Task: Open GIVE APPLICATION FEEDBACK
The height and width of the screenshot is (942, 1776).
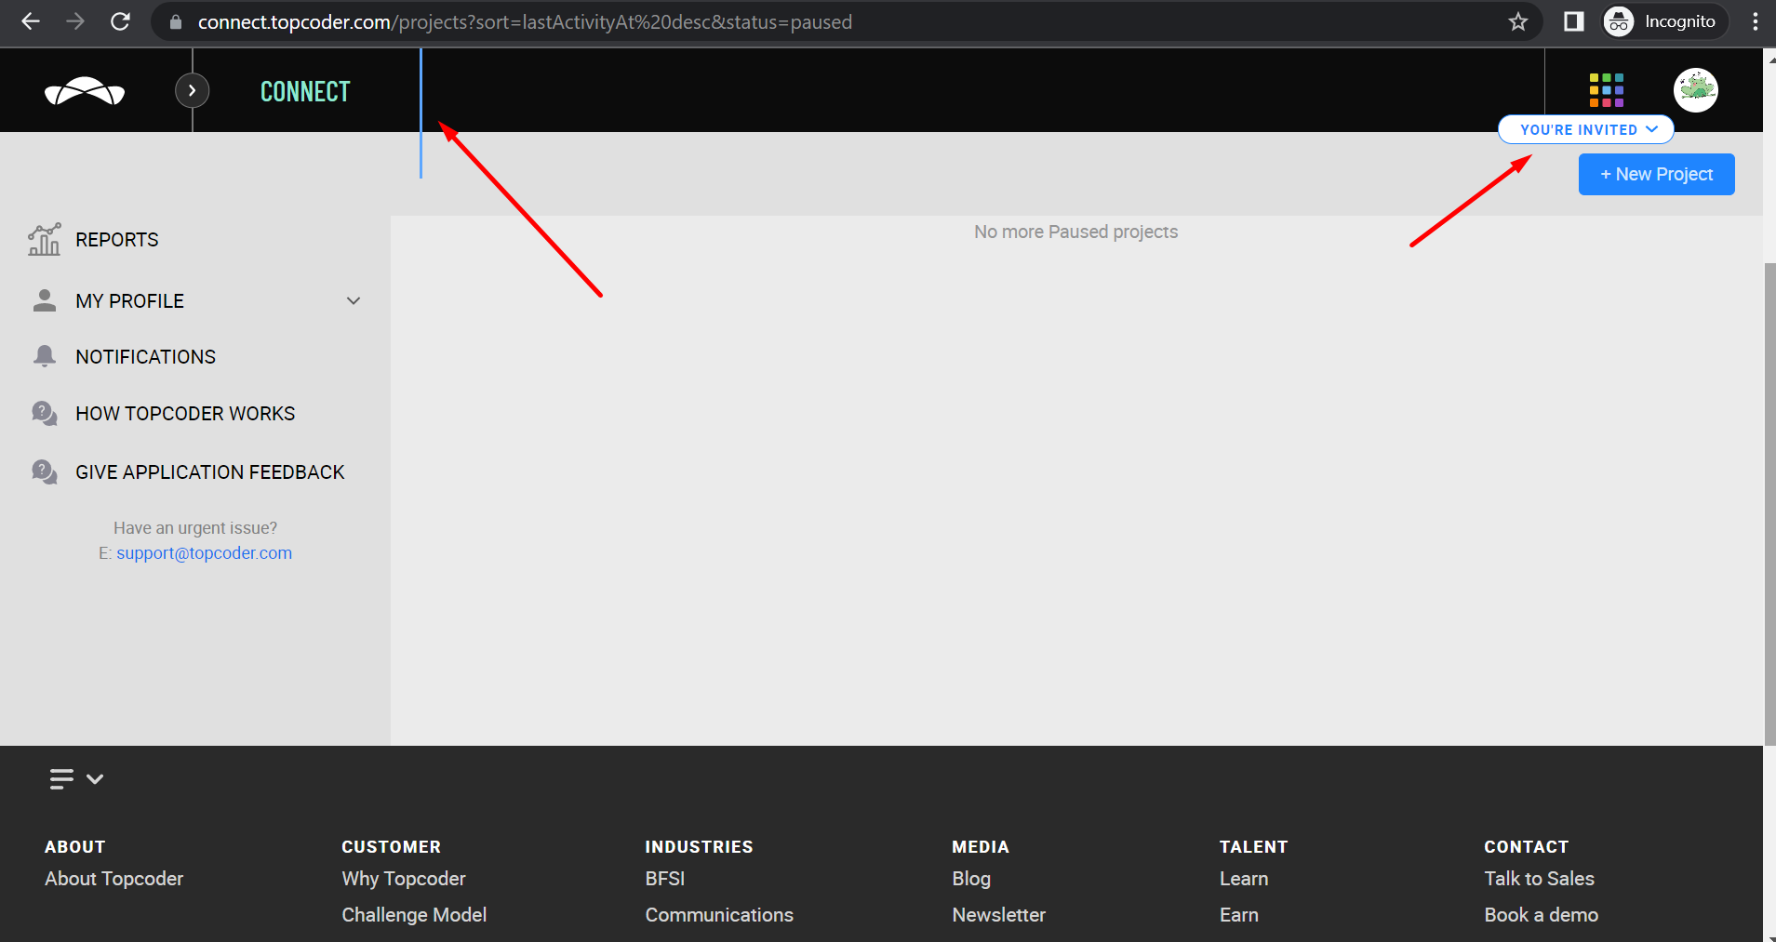Action: [210, 472]
